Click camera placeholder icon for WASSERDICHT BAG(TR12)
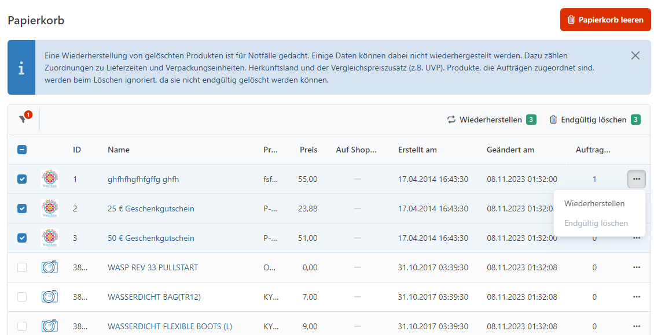This screenshot has width=654, height=335. pos(50,297)
